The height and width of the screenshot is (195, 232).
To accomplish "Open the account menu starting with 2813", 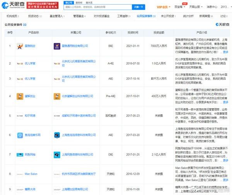I will 226,7.
